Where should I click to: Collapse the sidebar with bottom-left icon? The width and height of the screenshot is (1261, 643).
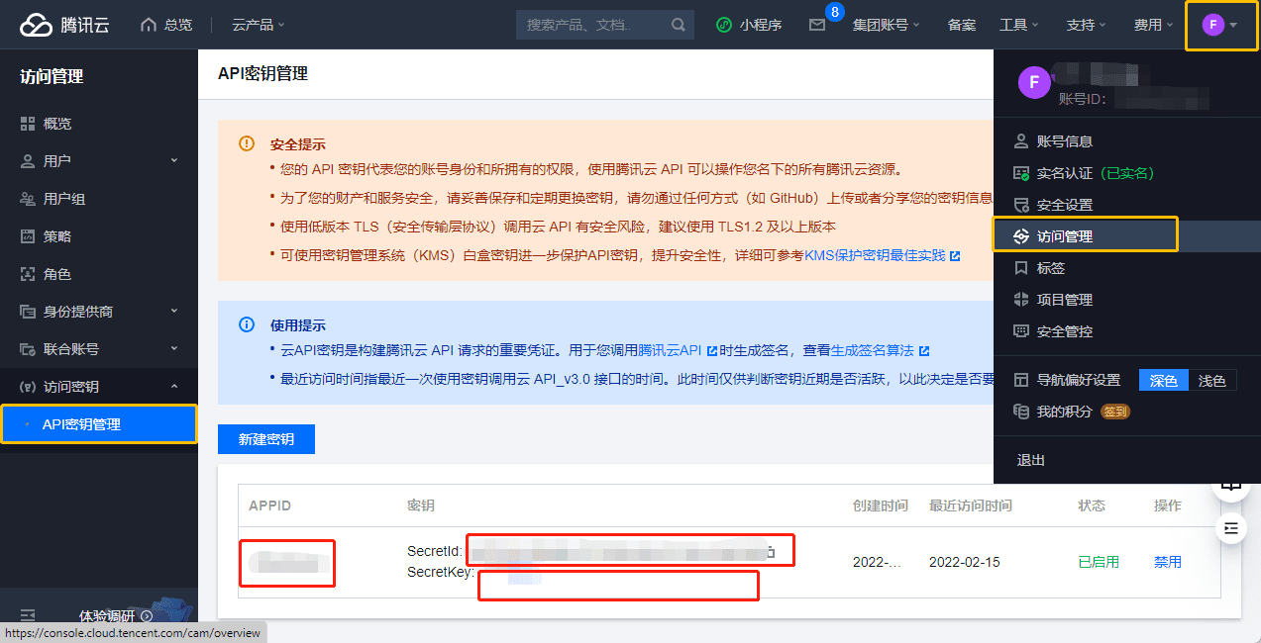click(28, 615)
